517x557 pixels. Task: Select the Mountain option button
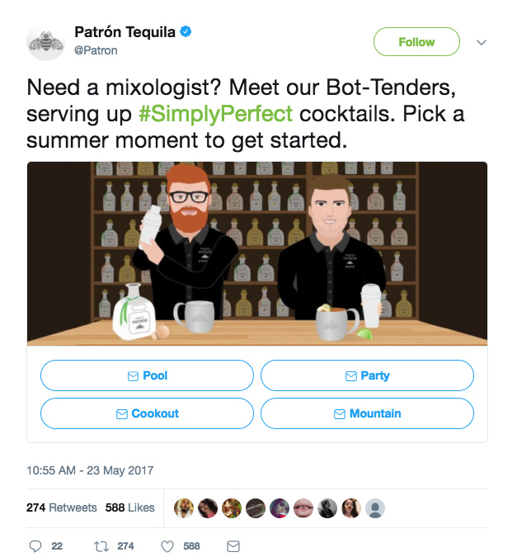coord(367,413)
